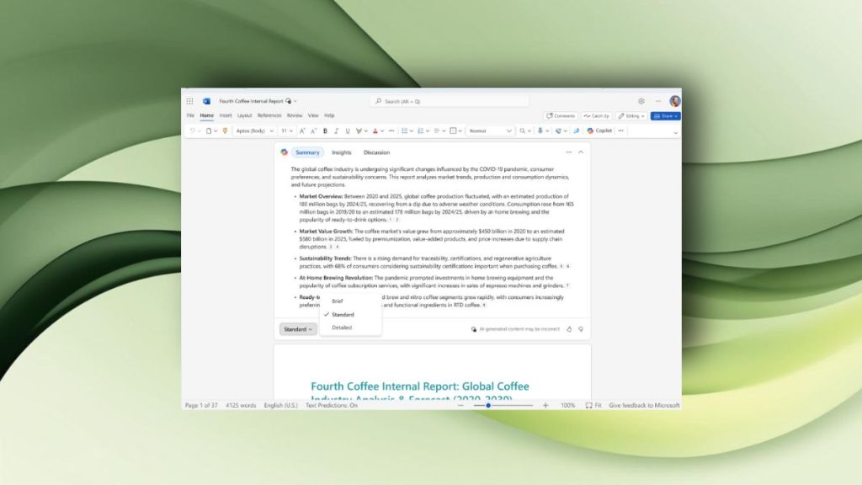
Task: Give the summary a thumbs down
Action: coord(581,329)
